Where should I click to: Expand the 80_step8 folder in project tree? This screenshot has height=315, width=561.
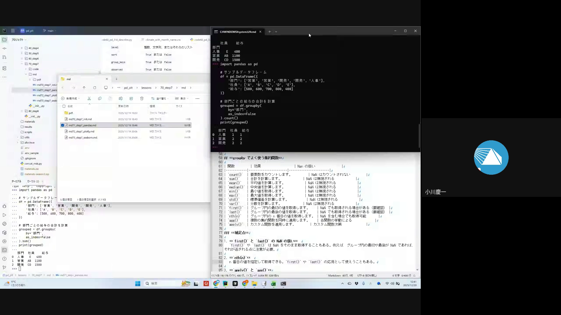(x=22, y=111)
